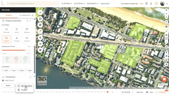The width and height of the screenshot is (169, 95).
Task: Switch to My Searches tab
Action: 26,15
